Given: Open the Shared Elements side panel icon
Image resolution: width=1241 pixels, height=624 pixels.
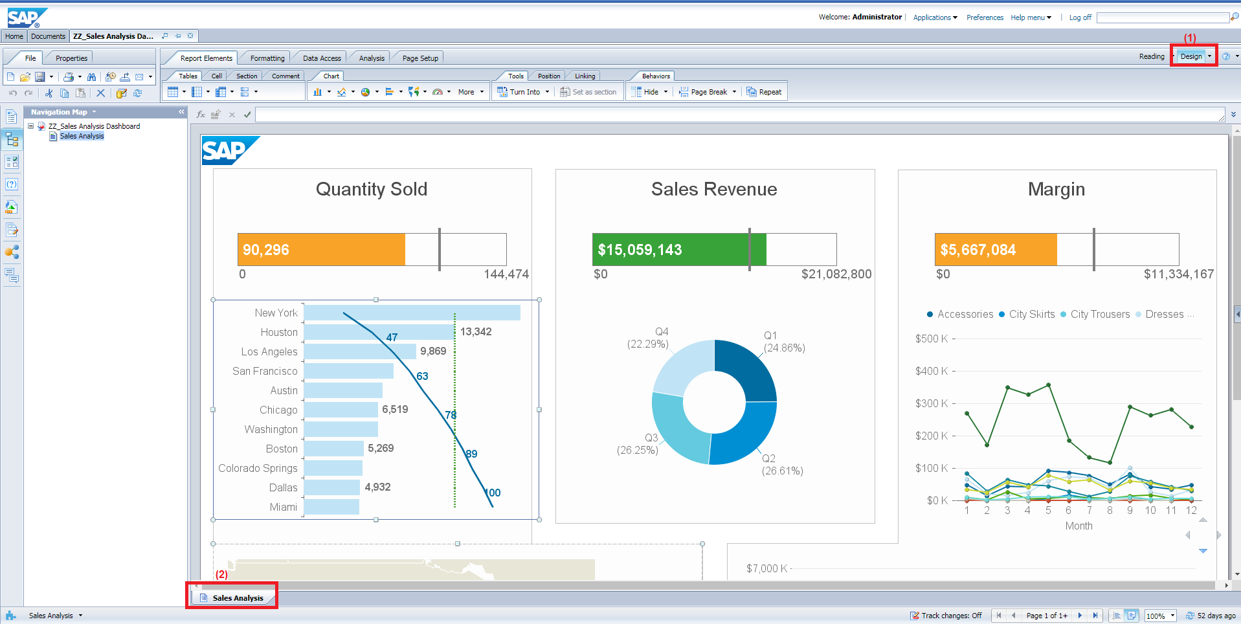Looking at the screenshot, I should pyautogui.click(x=12, y=252).
